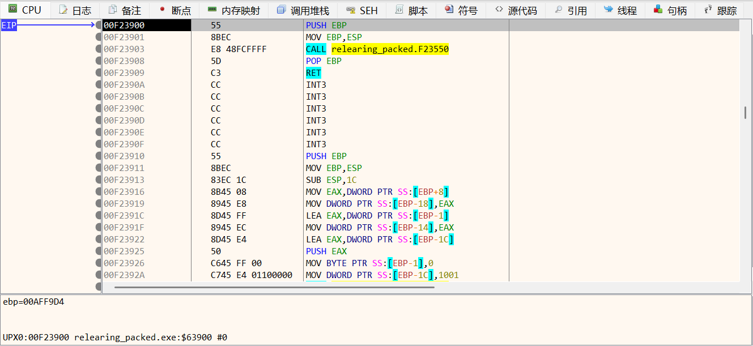The height and width of the screenshot is (346, 753).
Task: Click the red 断点 breakpoint dot icon
Action: pyautogui.click(x=162, y=10)
